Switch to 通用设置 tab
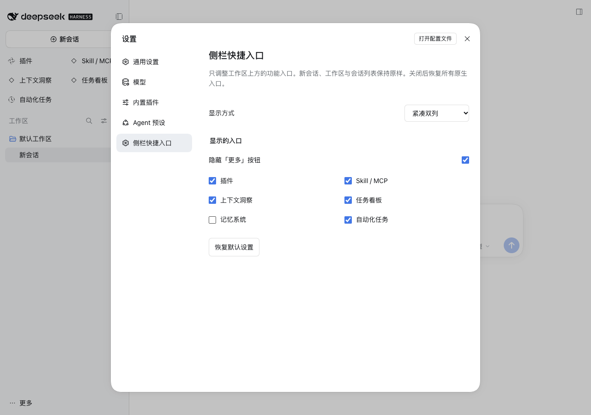Image resolution: width=591 pixels, height=415 pixels. coord(154,62)
